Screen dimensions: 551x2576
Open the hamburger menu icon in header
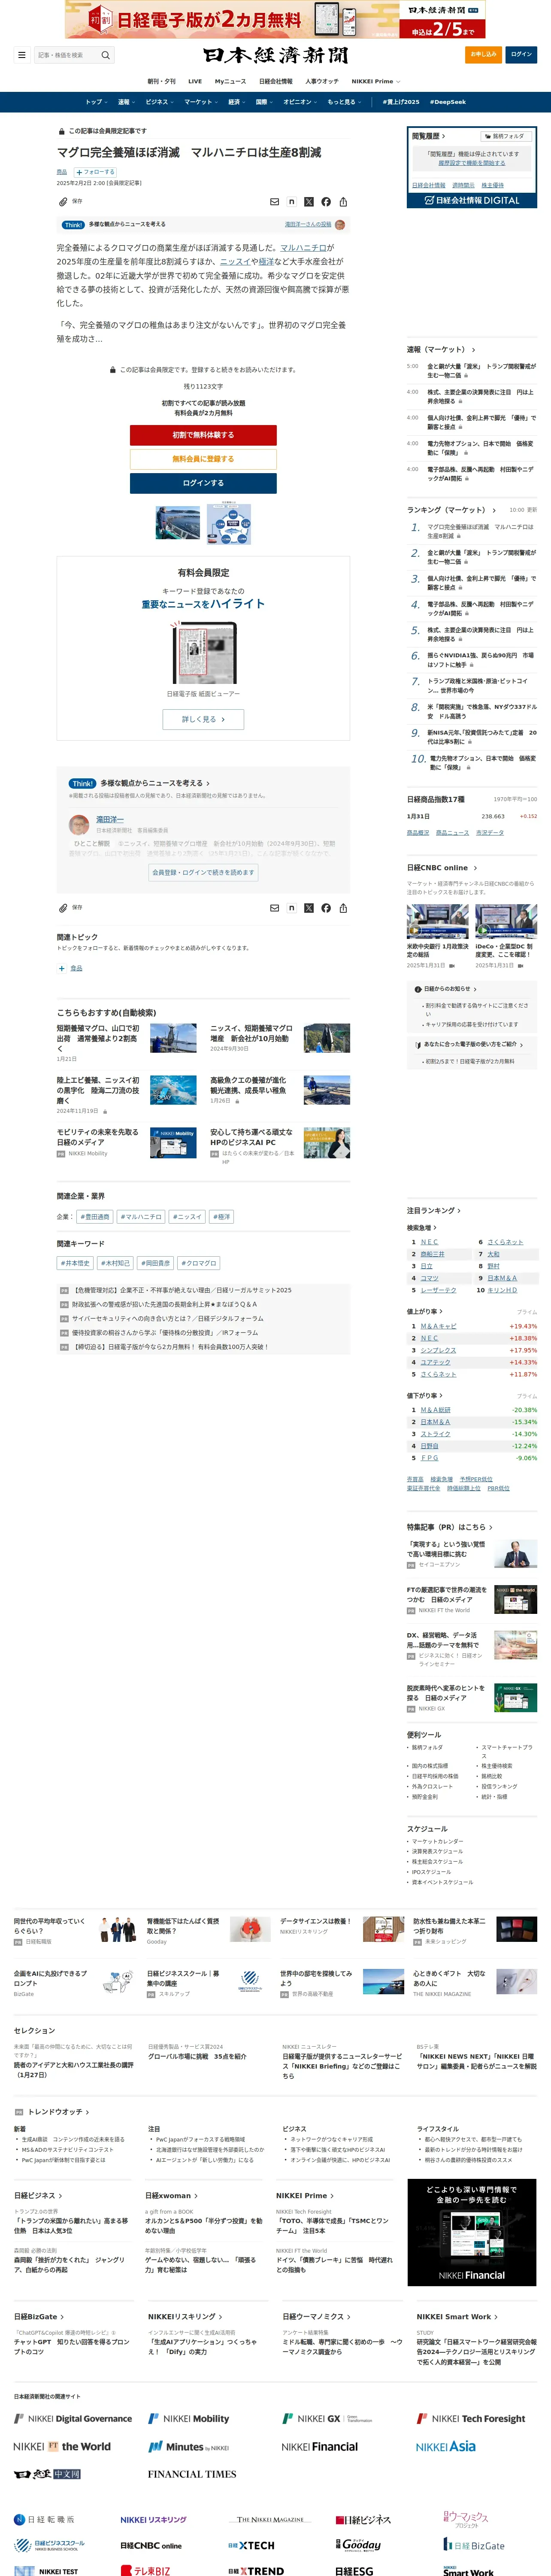pos(21,55)
